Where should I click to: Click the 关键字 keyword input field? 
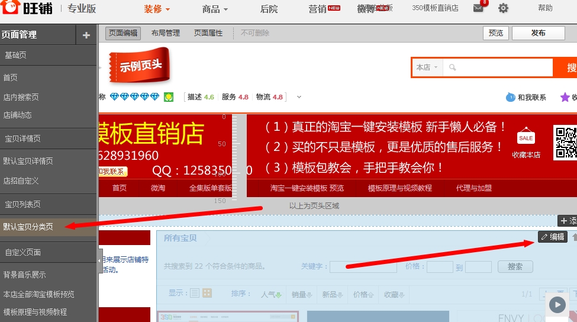pyautogui.click(x=363, y=266)
